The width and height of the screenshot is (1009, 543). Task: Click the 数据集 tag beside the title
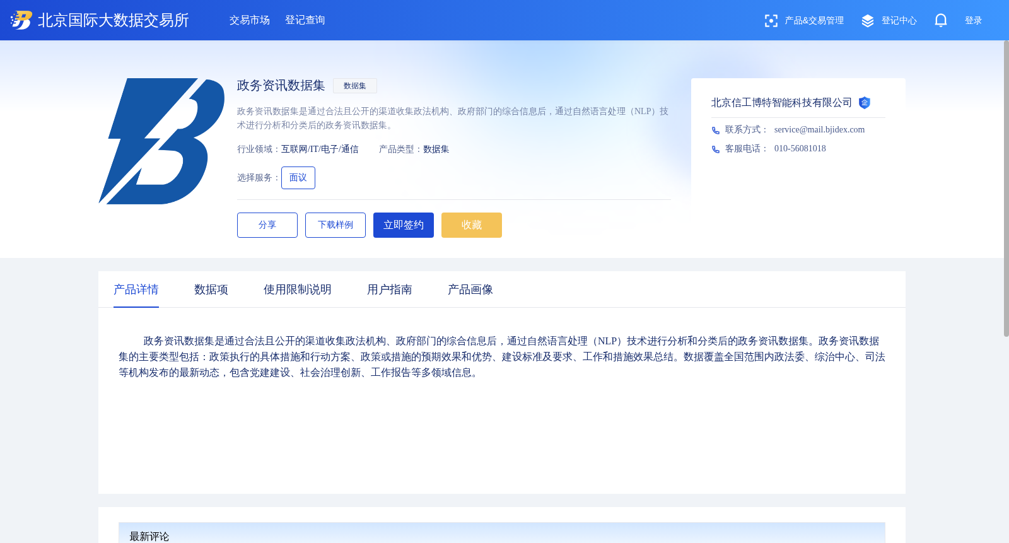[355, 86]
